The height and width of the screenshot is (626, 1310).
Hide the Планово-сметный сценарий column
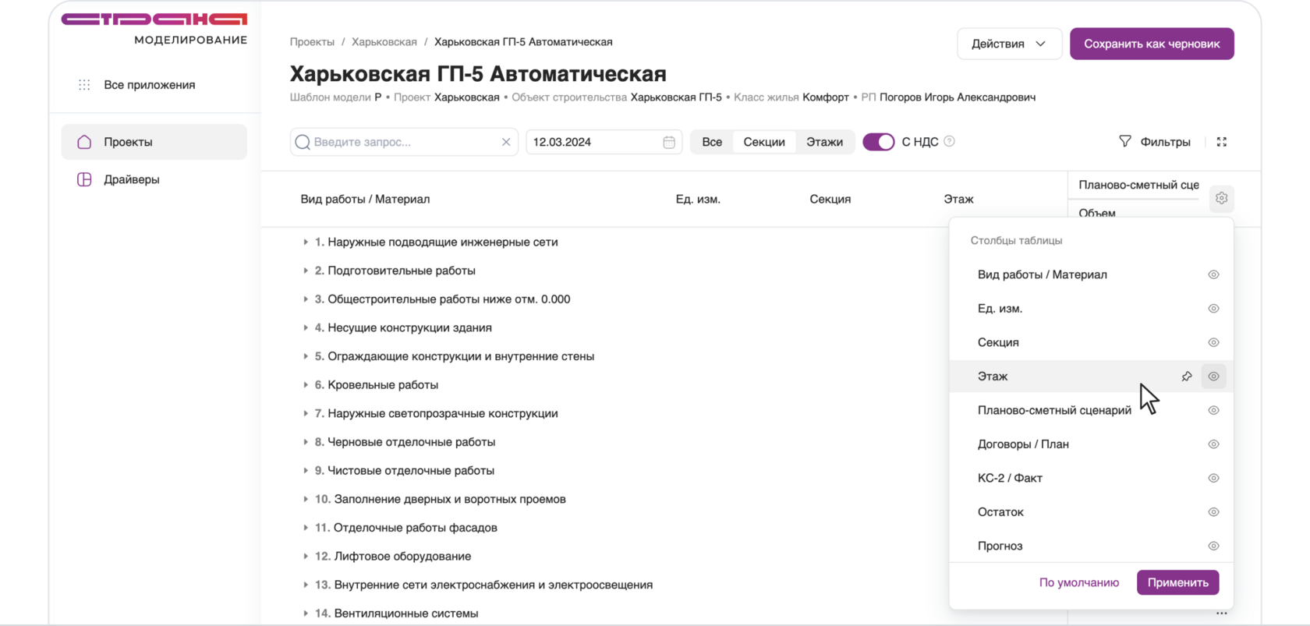(x=1213, y=410)
